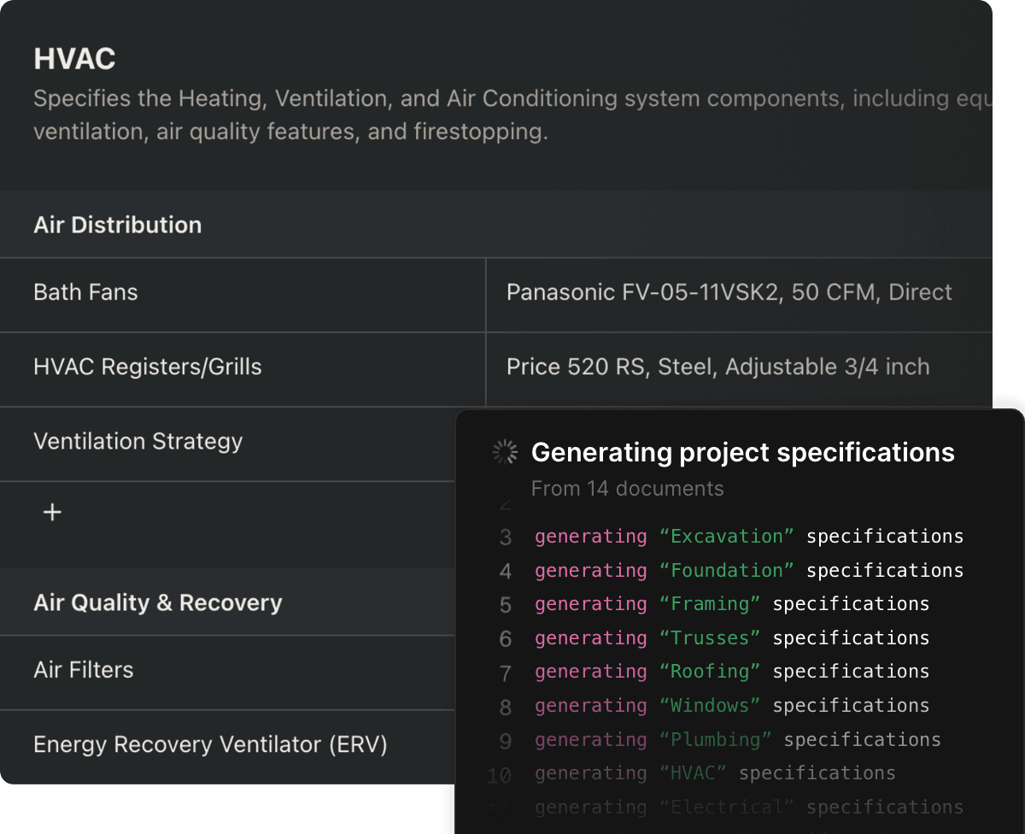Image resolution: width=1025 pixels, height=834 pixels.
Task: Click the generating Trusses specifications line
Action: [x=732, y=638]
